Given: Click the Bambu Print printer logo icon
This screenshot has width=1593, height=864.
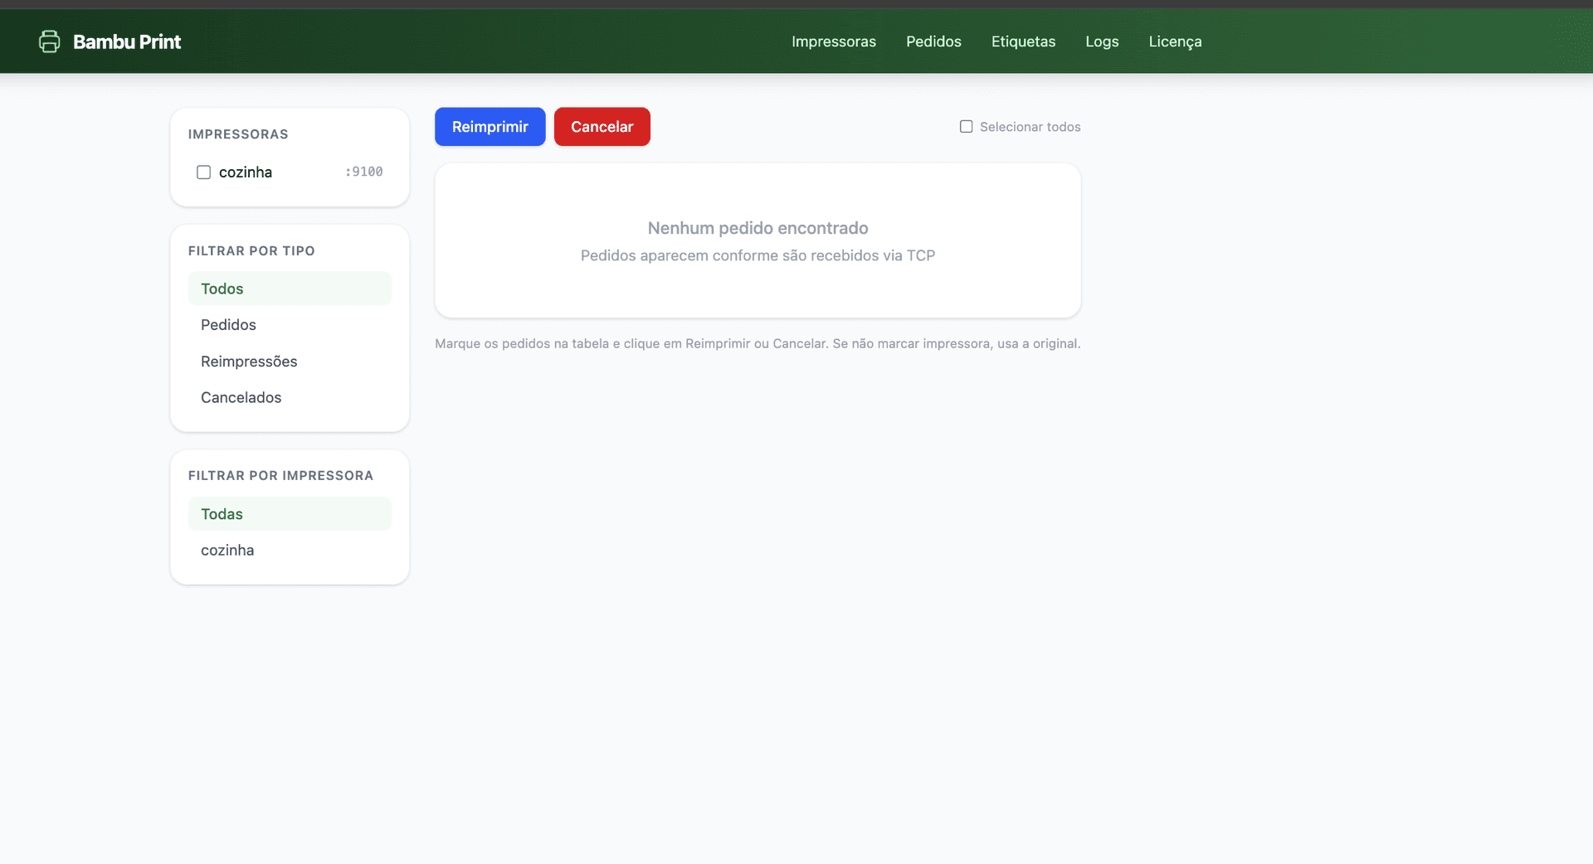Looking at the screenshot, I should point(50,41).
